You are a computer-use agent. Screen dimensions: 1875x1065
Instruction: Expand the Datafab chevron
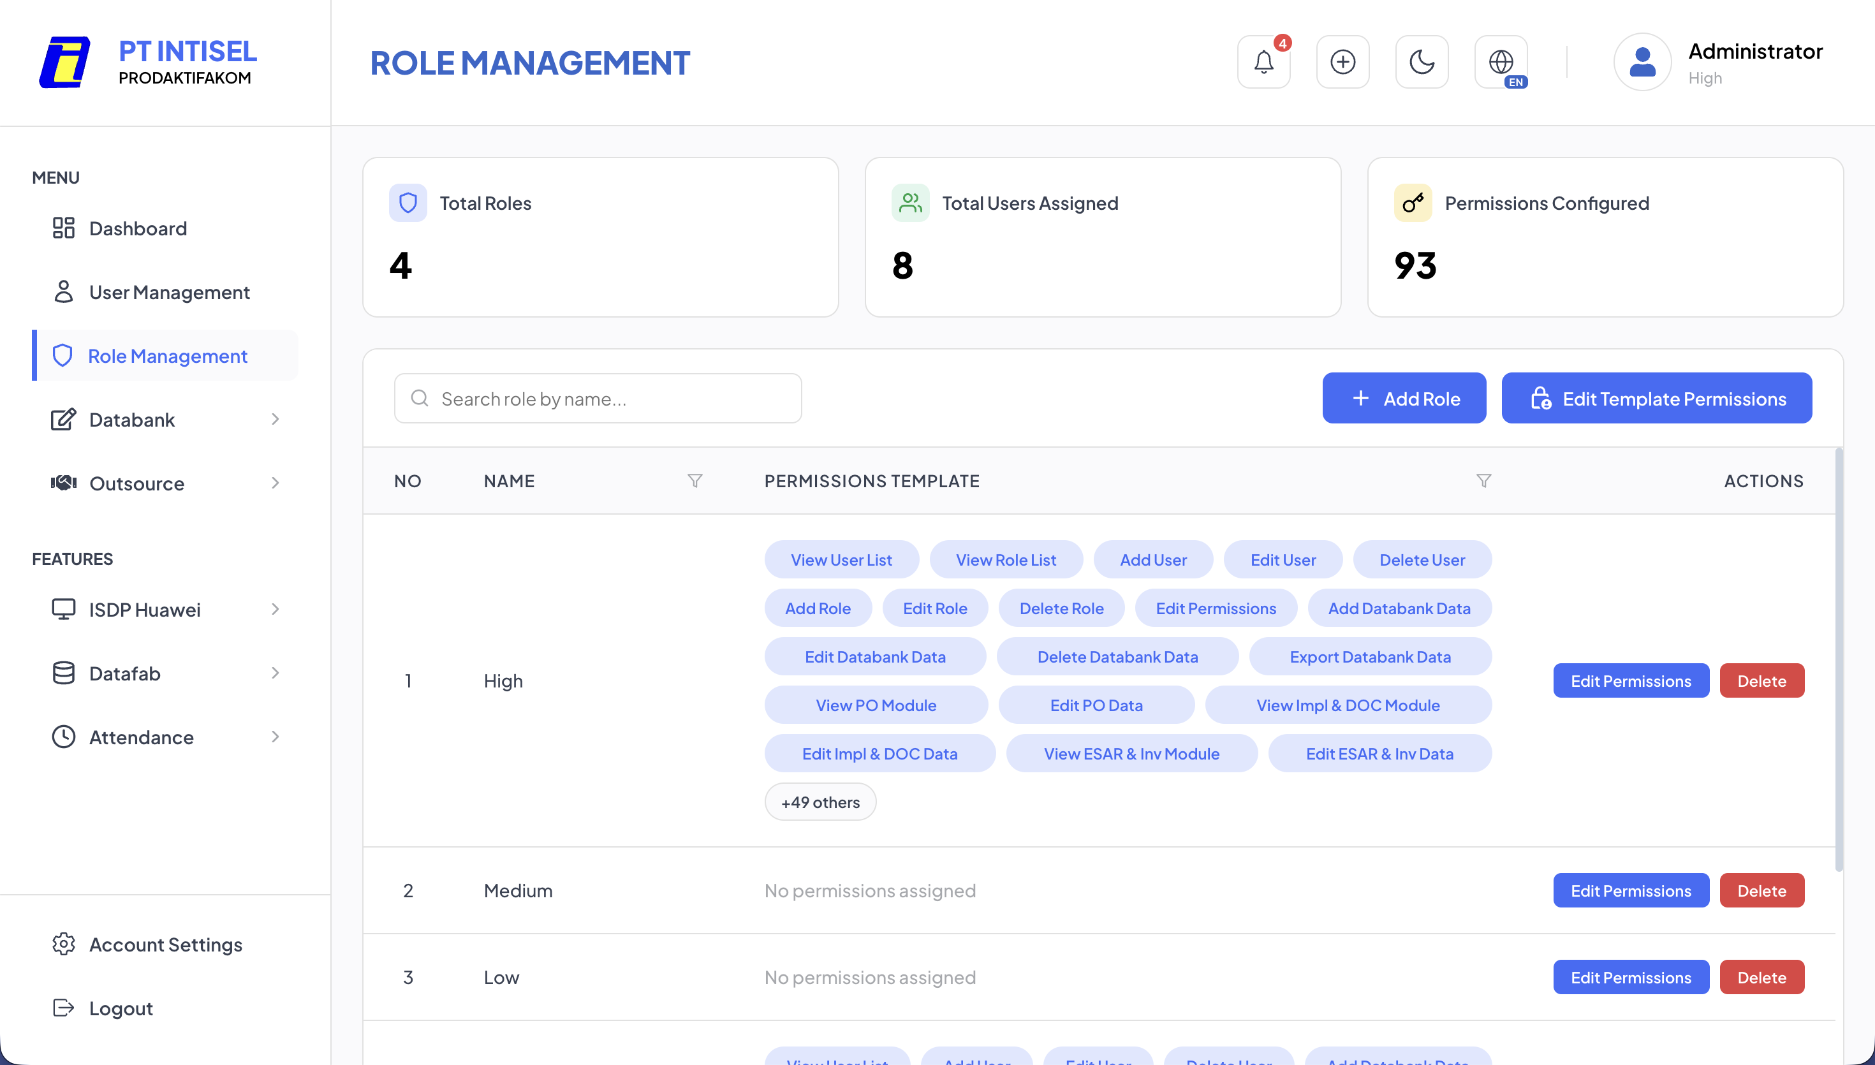(275, 673)
